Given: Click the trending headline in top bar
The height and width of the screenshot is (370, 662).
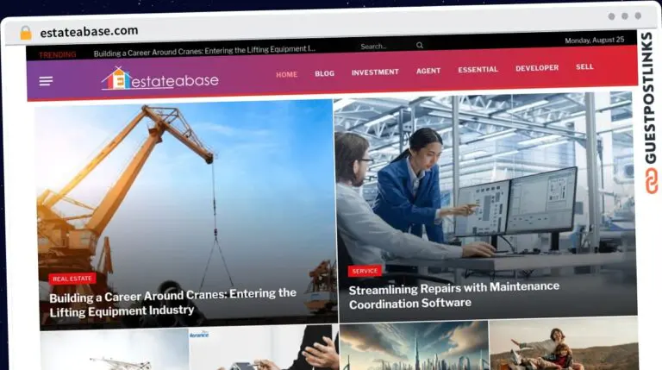Looking at the screenshot, I should tap(204, 51).
